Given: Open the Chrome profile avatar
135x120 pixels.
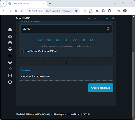Looking at the screenshot, I should 125,11.
